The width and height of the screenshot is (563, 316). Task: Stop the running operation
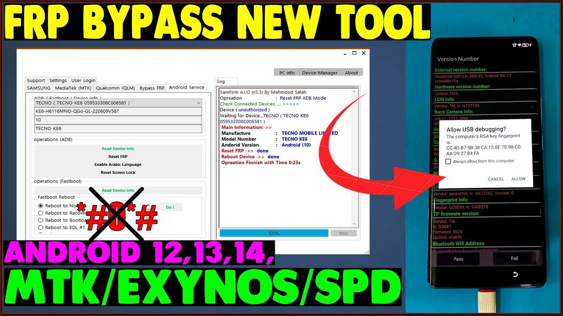[x=344, y=233]
